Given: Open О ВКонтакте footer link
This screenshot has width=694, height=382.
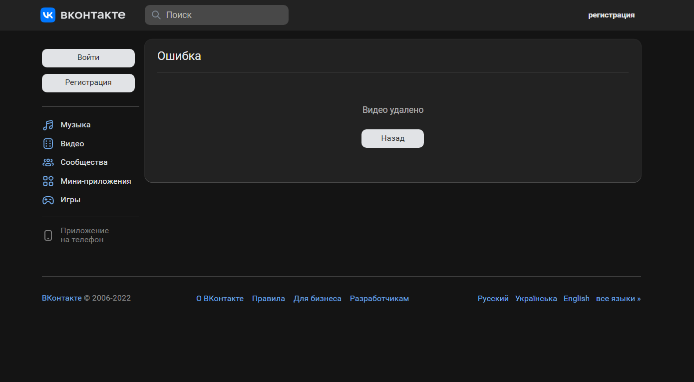Looking at the screenshot, I should [220, 299].
